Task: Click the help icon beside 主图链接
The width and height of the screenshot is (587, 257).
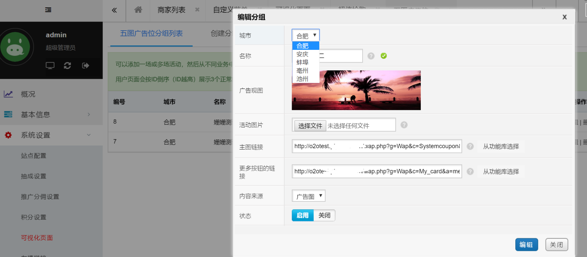Action: (470, 146)
